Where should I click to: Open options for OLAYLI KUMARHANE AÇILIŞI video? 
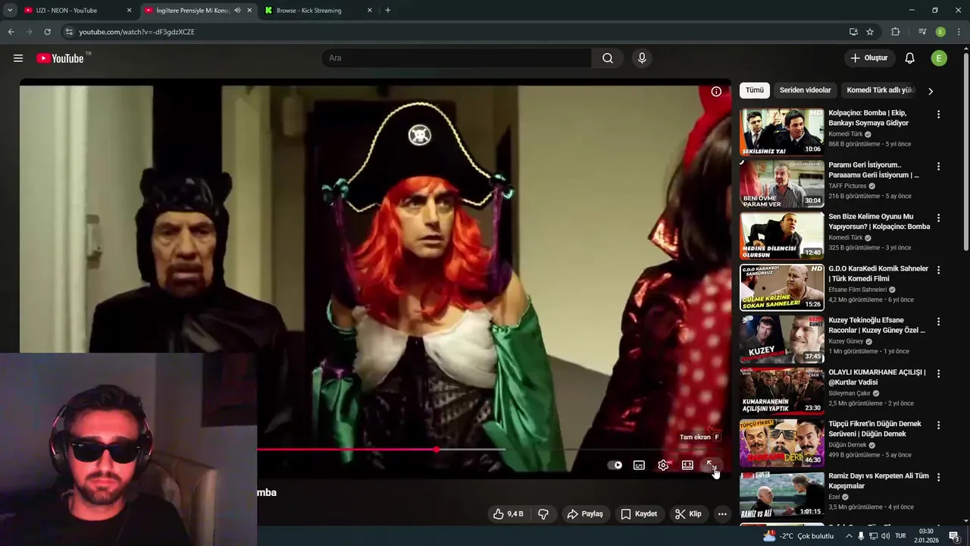tap(938, 373)
